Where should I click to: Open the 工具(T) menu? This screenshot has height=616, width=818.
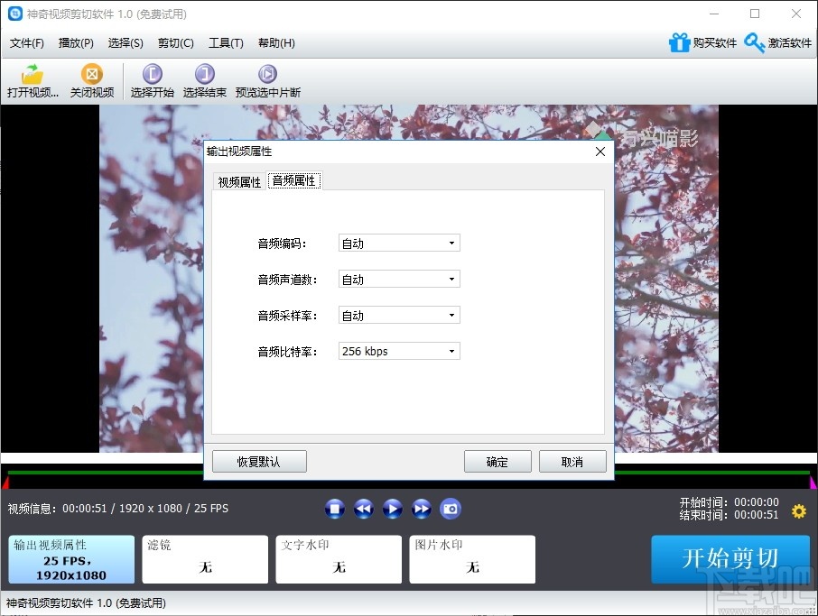[x=226, y=42]
